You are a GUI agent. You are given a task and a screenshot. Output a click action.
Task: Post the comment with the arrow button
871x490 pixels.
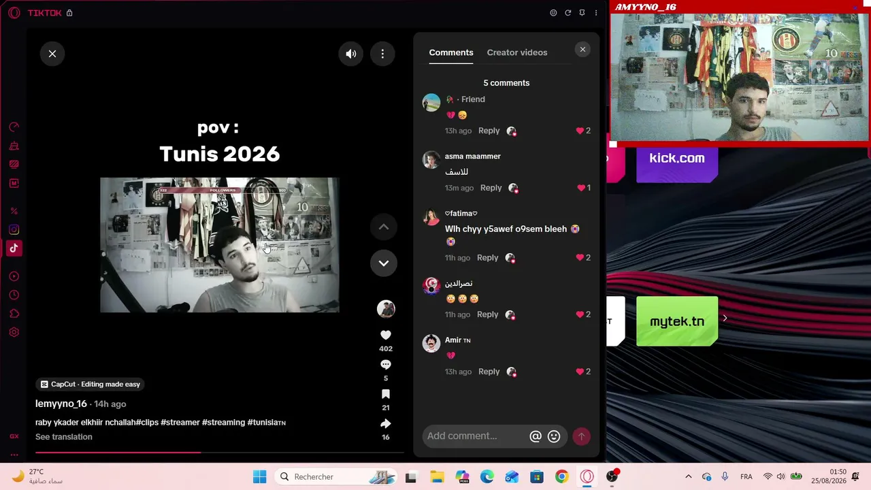(581, 436)
